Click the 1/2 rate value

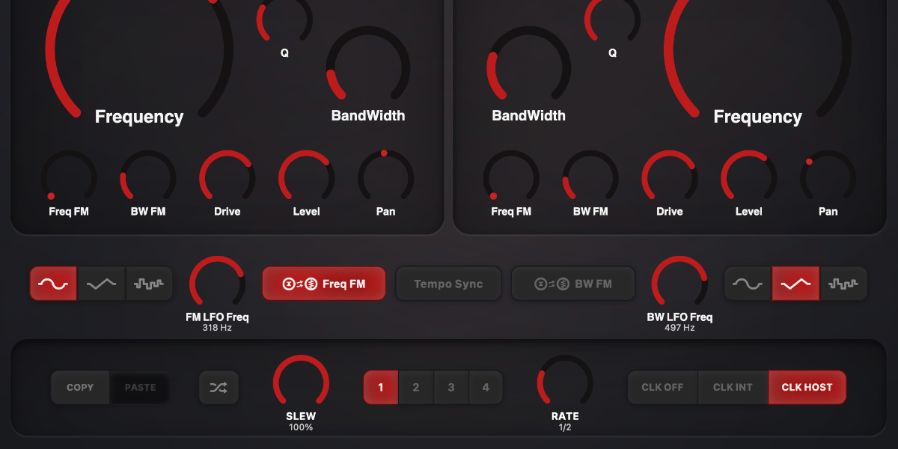pyautogui.click(x=565, y=427)
